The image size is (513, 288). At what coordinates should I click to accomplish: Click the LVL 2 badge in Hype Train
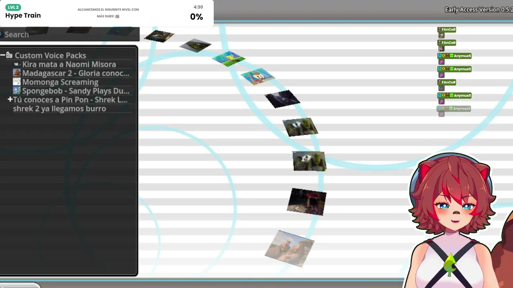[x=13, y=7]
